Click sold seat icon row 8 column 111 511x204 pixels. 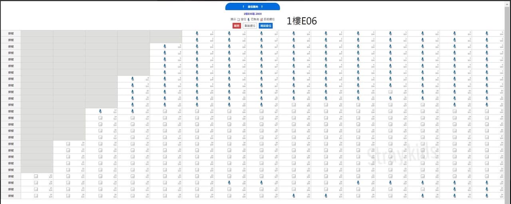tap(133, 79)
